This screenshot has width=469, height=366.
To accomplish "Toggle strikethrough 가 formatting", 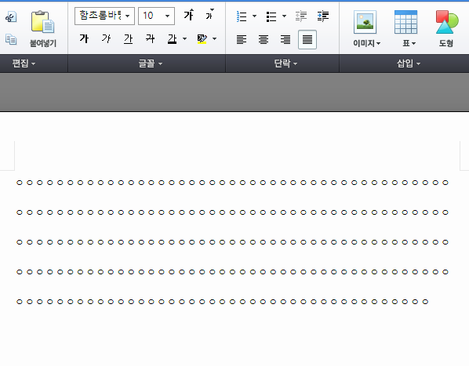I will coord(150,39).
